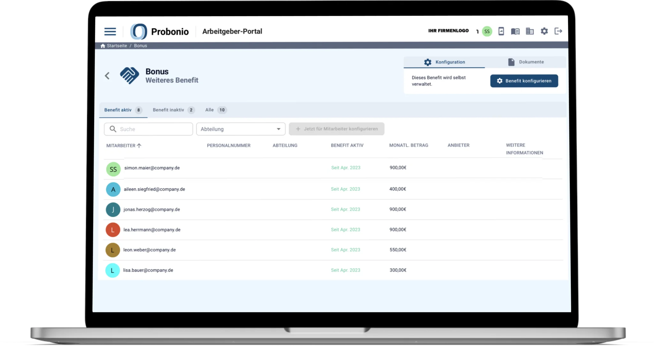Expand the Abteilung dropdown

[240, 129]
